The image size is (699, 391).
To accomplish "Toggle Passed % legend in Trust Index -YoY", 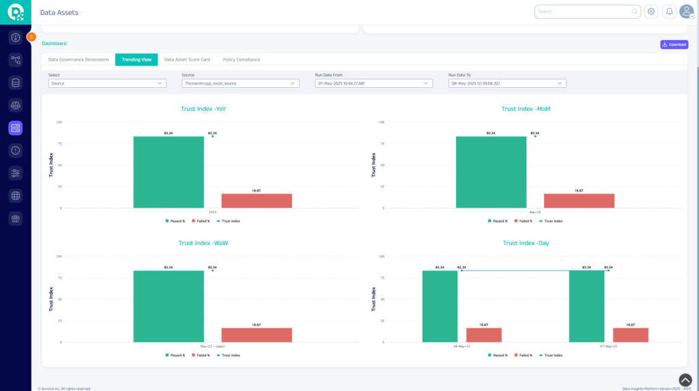I will point(175,221).
